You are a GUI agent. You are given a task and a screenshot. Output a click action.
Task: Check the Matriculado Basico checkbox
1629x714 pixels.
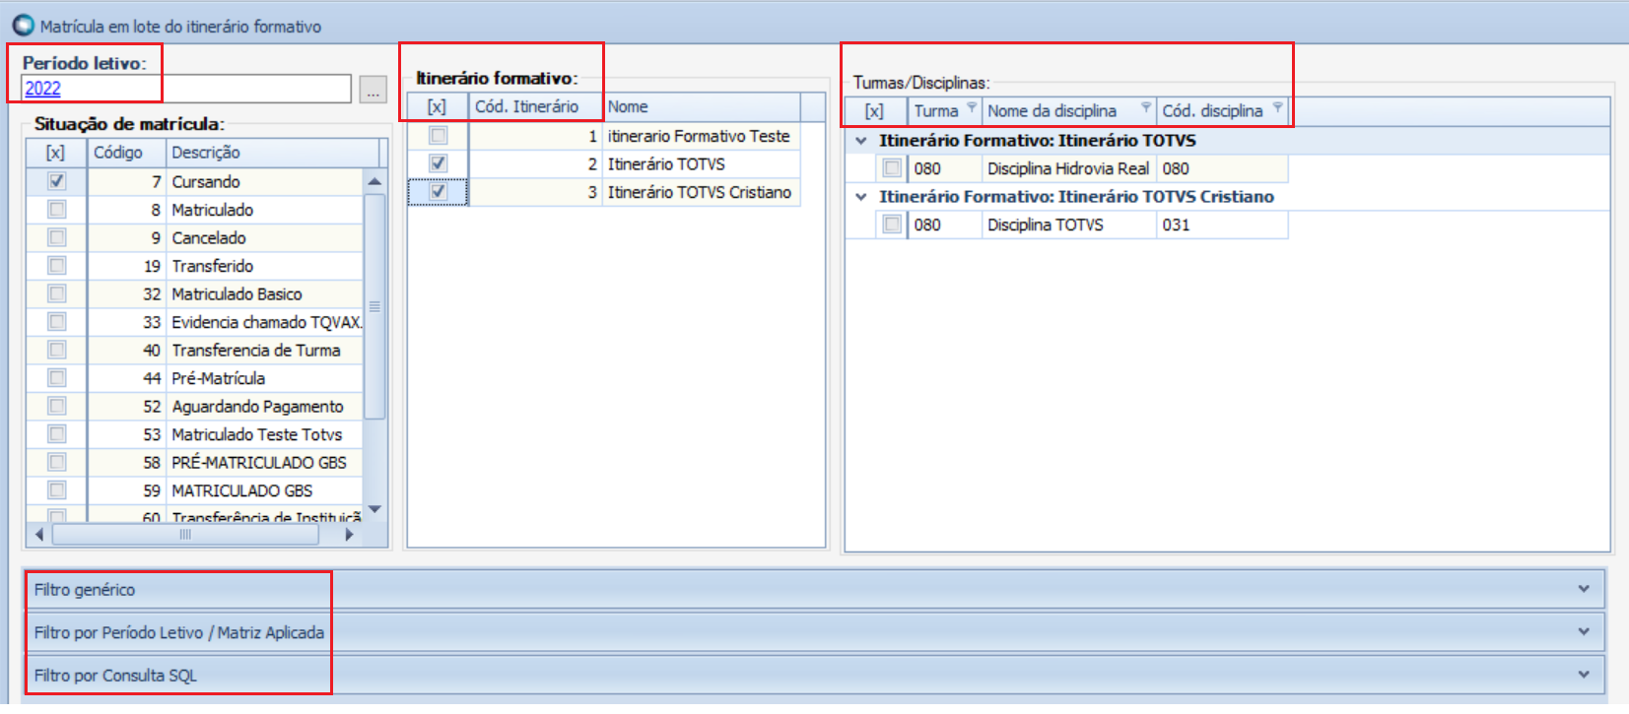point(57,293)
